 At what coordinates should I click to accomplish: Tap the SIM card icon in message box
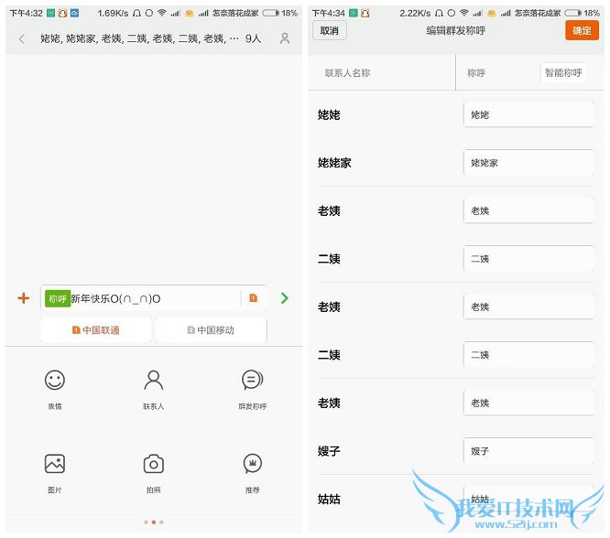point(253,297)
